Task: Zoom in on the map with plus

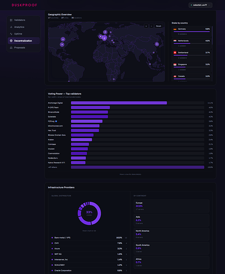Action: [146, 26]
